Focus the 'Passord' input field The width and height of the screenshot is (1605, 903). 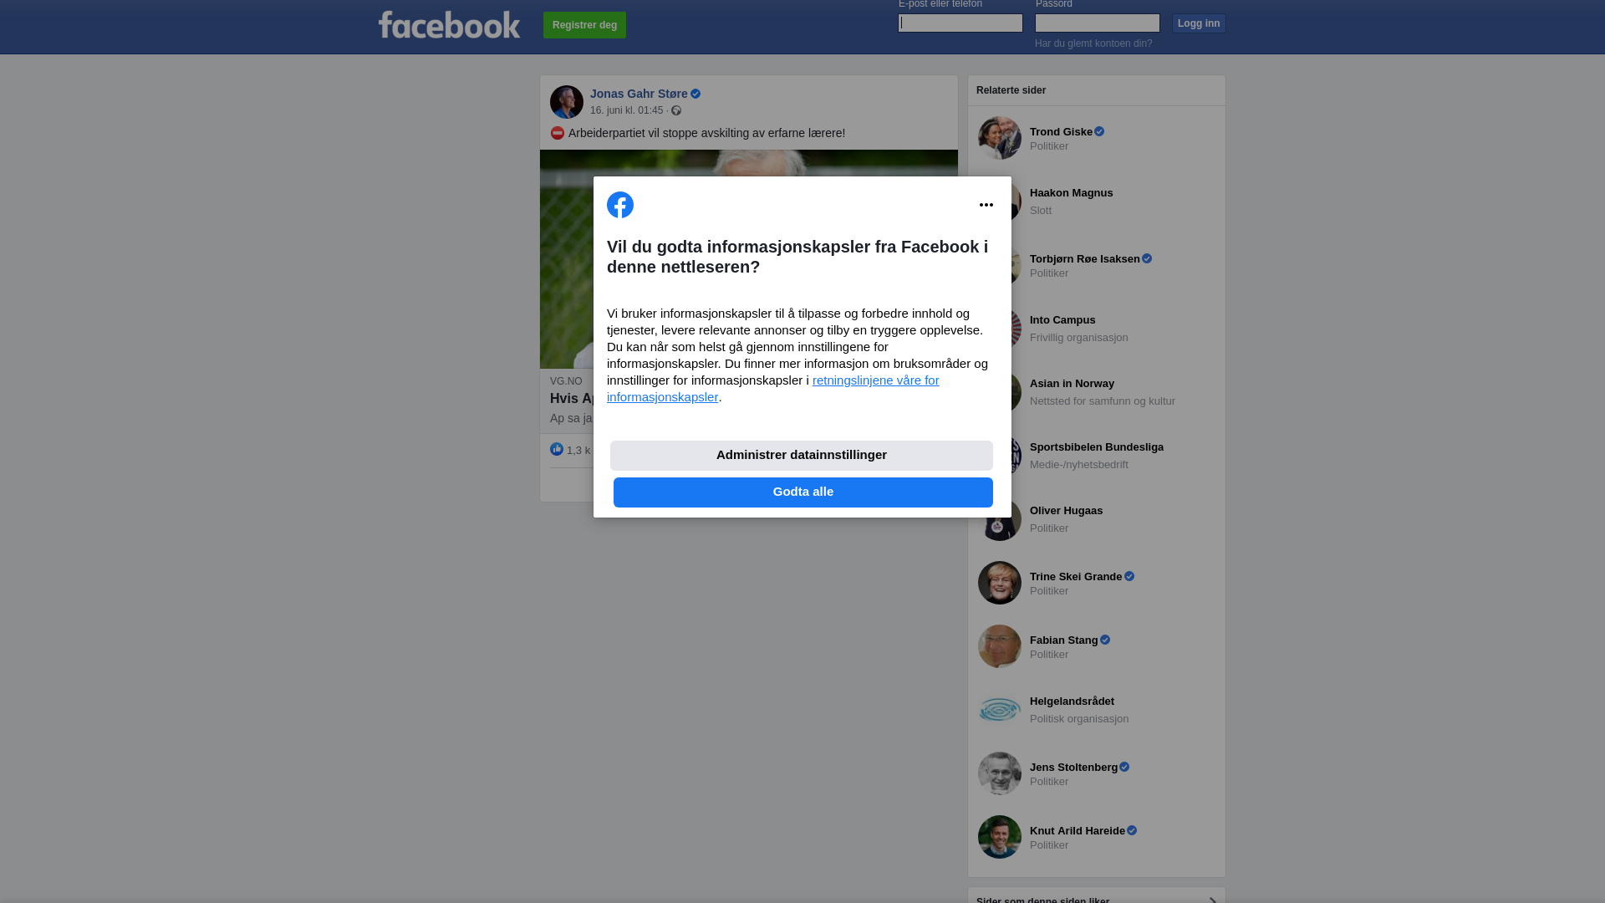[1098, 23]
